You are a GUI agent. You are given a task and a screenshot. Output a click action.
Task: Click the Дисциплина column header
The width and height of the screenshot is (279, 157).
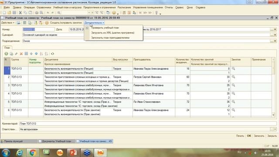click(x=78, y=59)
